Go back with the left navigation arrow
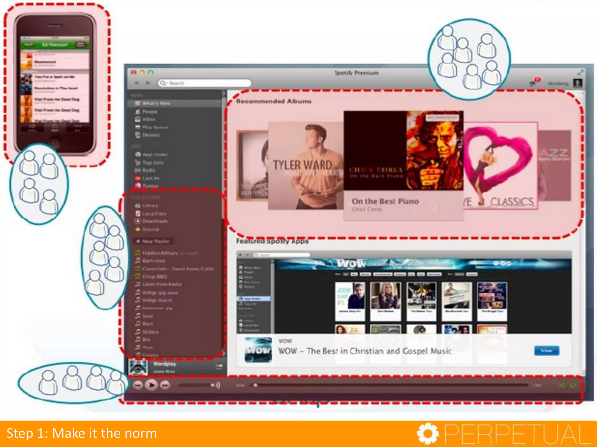Image resolution: width=597 pixels, height=447 pixels. click(x=136, y=83)
